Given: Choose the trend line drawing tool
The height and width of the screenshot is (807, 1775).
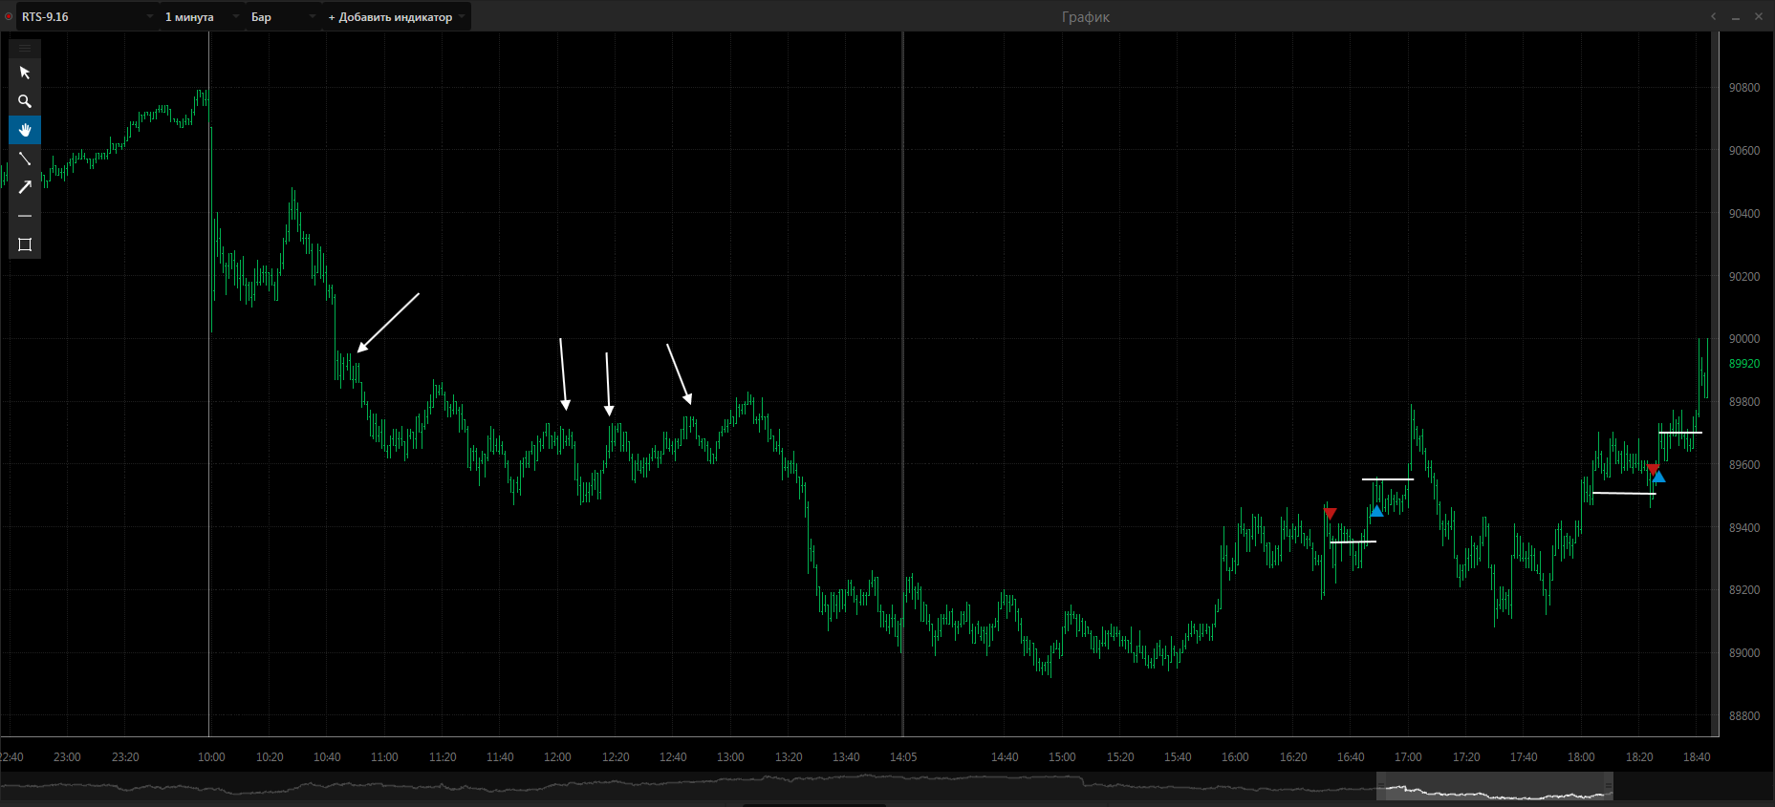Looking at the screenshot, I should 25,159.
